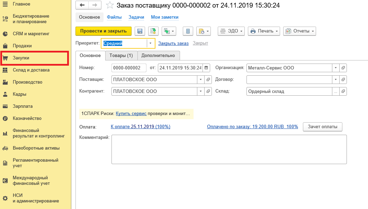Click the post document icon
Screen dimensions: 368x209
pos(153,31)
